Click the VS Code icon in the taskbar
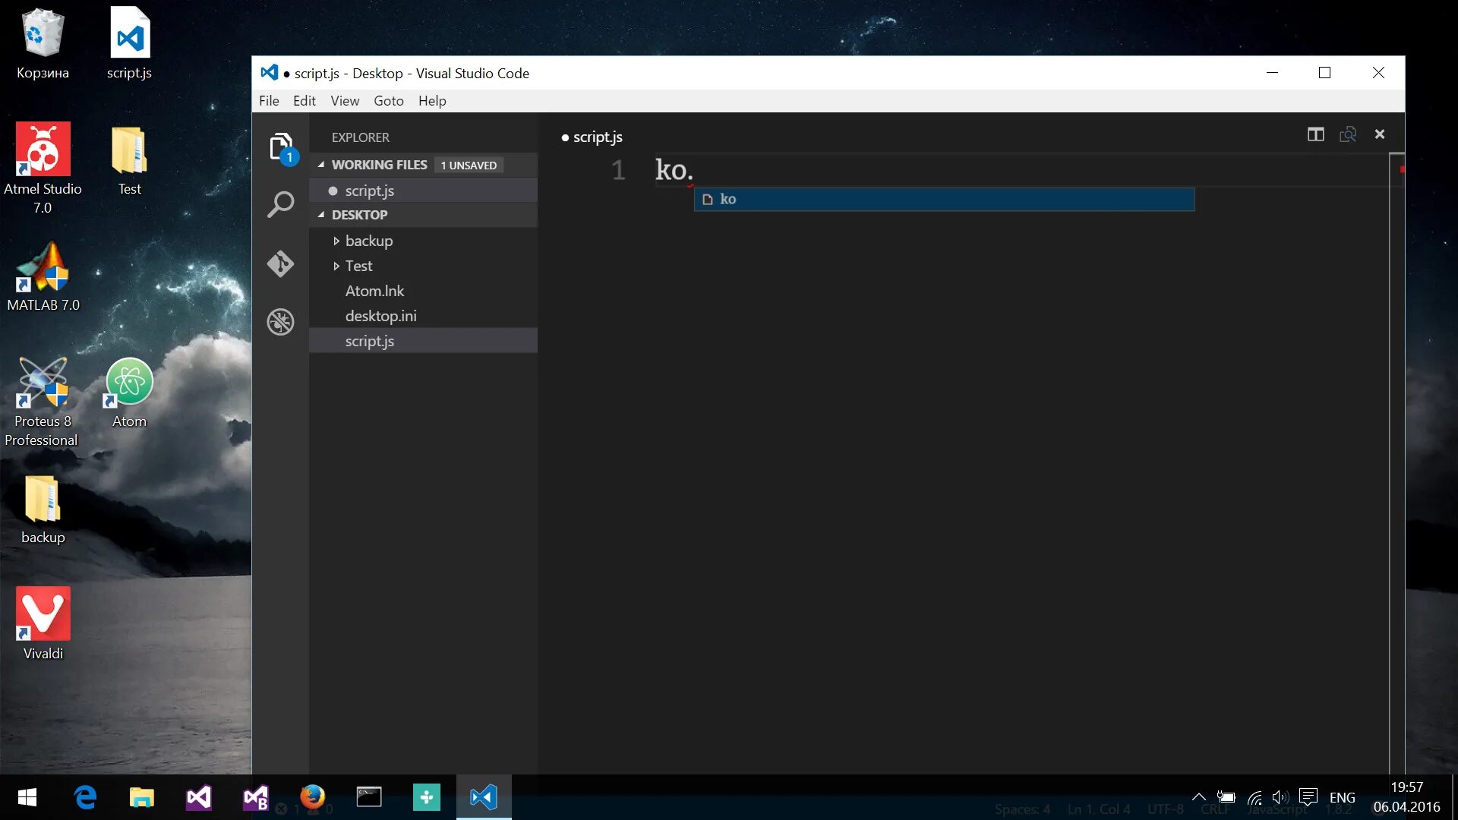This screenshot has width=1458, height=820. [x=484, y=796]
